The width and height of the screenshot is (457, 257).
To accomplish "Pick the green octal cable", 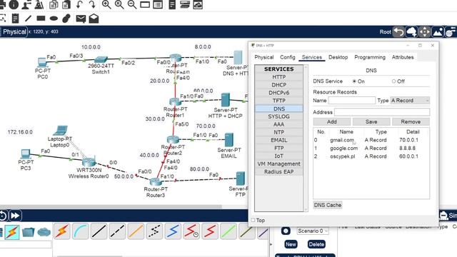I will click(x=228, y=231).
